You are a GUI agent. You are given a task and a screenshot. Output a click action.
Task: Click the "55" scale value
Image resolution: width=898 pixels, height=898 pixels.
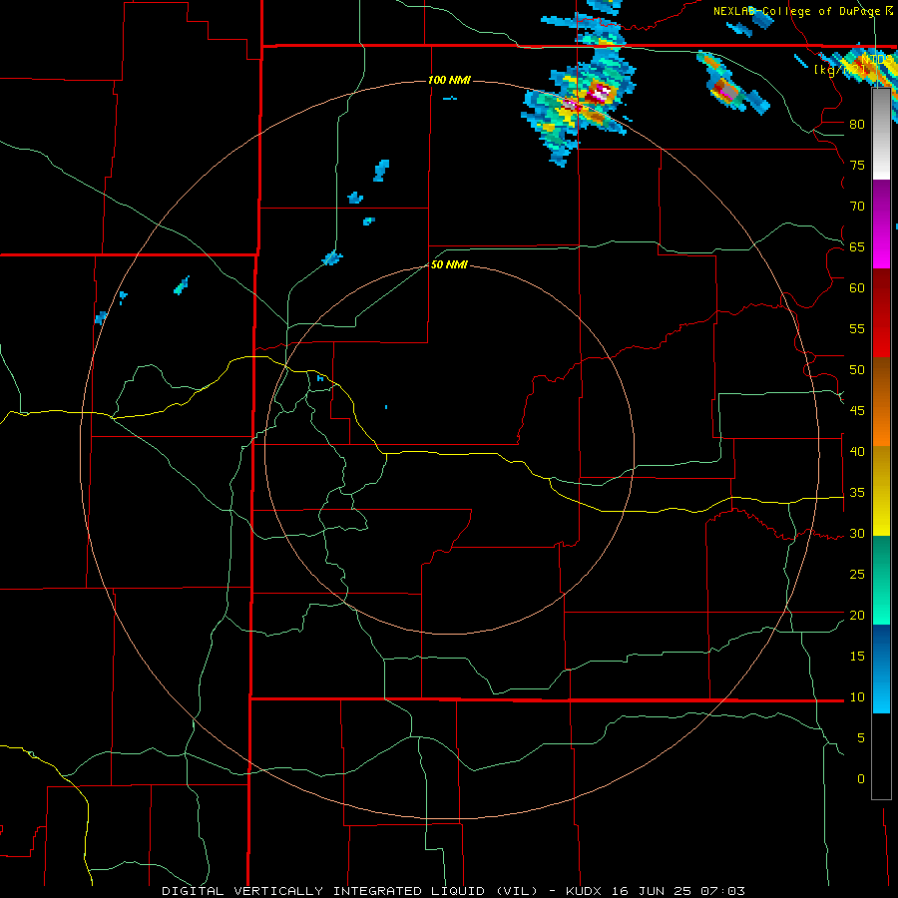point(857,328)
